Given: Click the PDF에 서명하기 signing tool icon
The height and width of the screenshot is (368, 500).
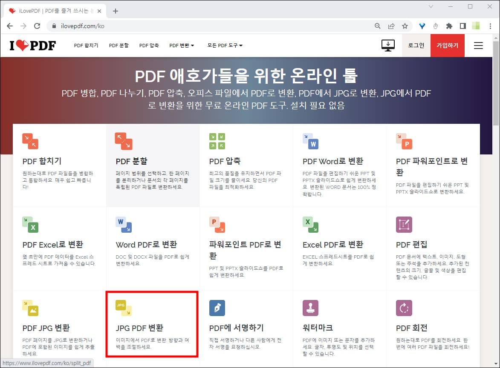Looking at the screenshot, I should pos(217,307).
